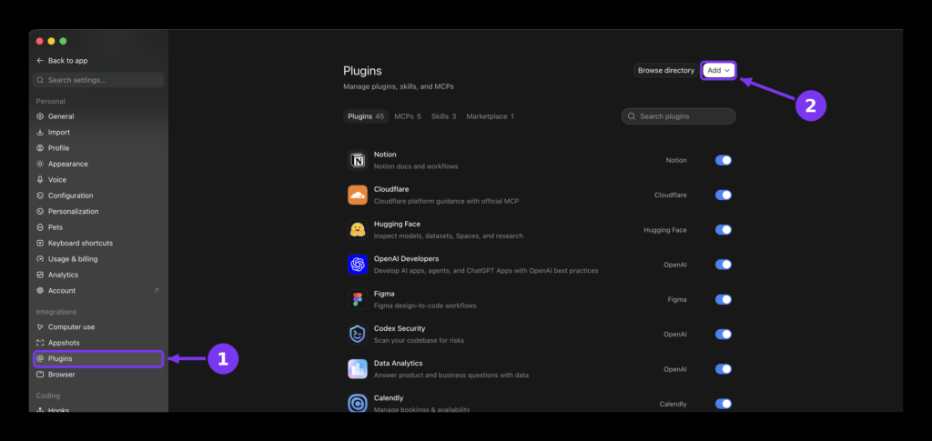Click the Calendly plugin logo
The width and height of the screenshot is (932, 441).
tap(357, 404)
